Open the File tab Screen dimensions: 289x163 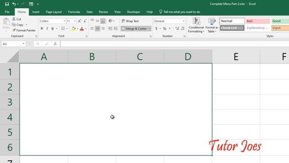tap(7, 12)
